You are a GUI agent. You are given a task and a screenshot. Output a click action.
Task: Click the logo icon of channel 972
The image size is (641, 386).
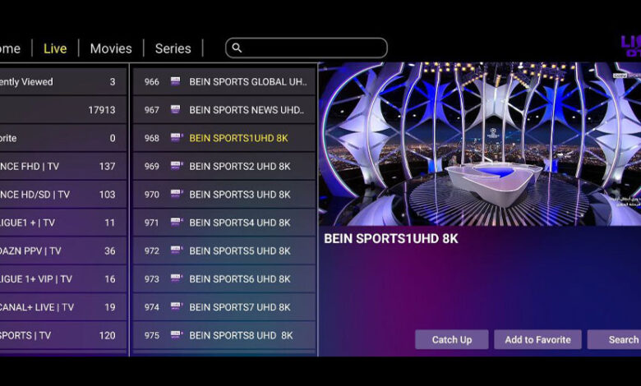(176, 250)
